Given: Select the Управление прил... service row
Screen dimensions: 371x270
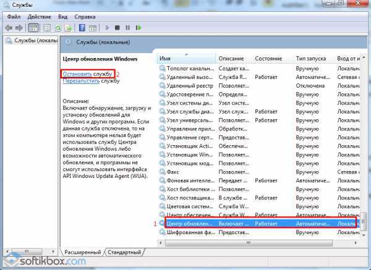Looking at the screenshot, I should pyautogui.click(x=260, y=129).
